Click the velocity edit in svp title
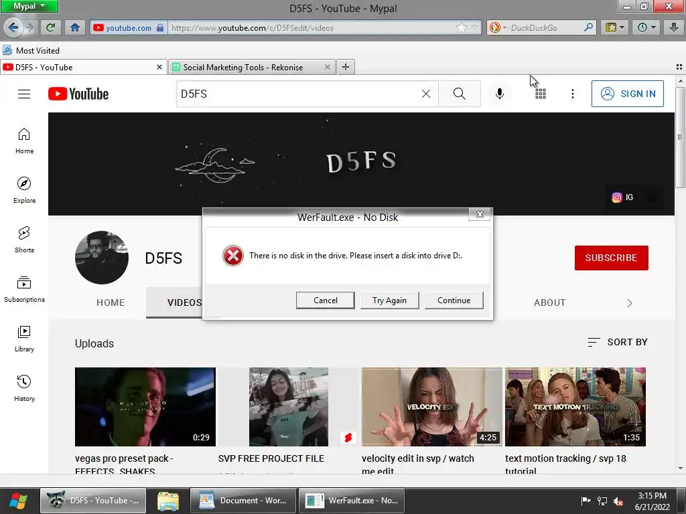 (x=418, y=464)
